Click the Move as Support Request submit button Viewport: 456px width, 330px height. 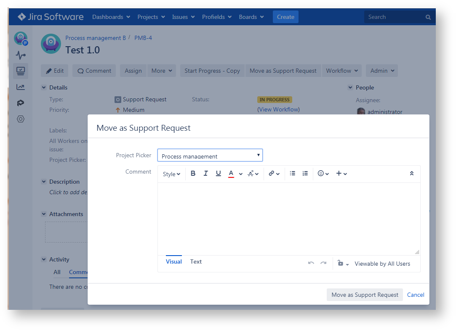click(365, 295)
